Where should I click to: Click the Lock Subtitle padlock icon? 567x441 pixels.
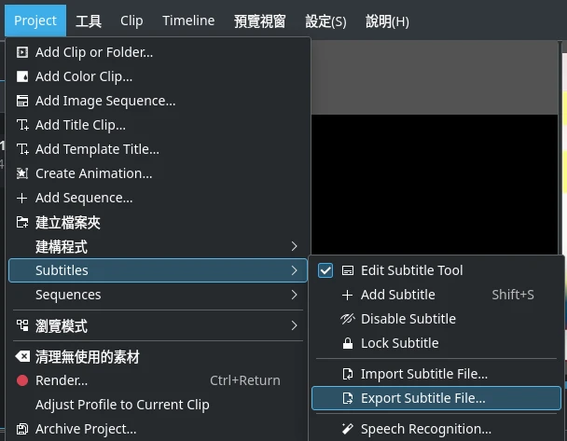[348, 343]
